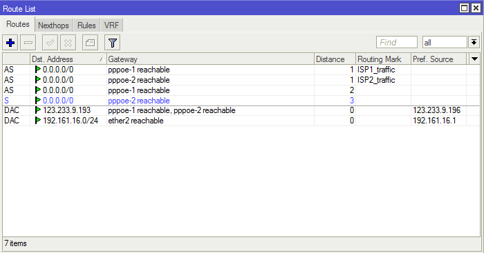Viewport: 484px width, 253px height.
Task: Click the '7 items' status bar text
Action: (x=15, y=243)
